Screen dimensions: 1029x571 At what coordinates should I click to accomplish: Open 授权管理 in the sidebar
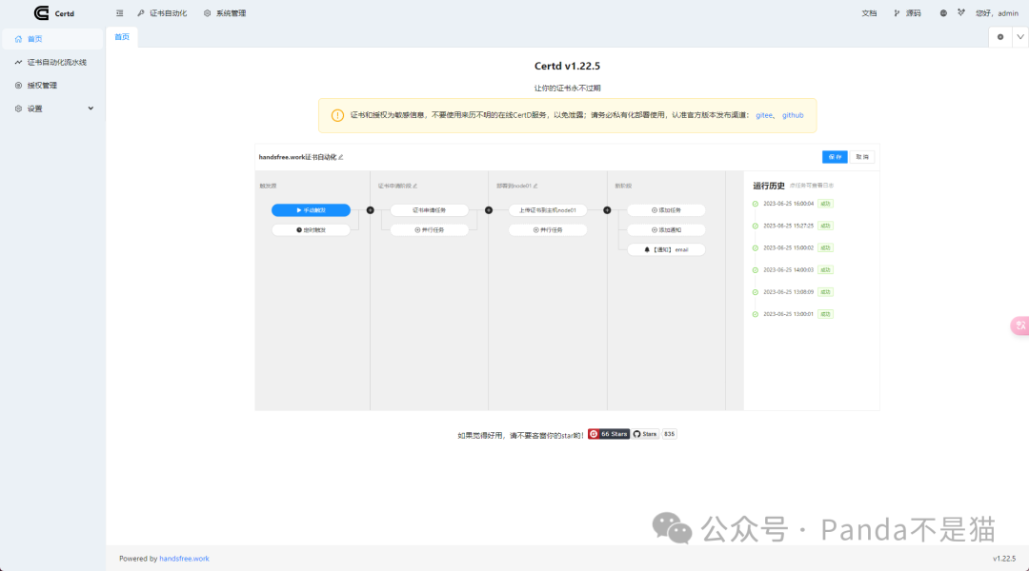52,86
